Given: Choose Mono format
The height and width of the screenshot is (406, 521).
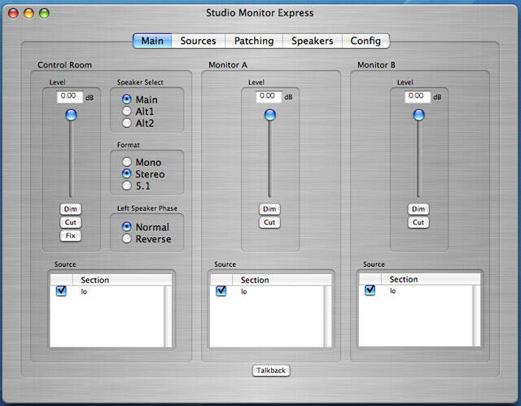Looking at the screenshot, I should tap(127, 162).
